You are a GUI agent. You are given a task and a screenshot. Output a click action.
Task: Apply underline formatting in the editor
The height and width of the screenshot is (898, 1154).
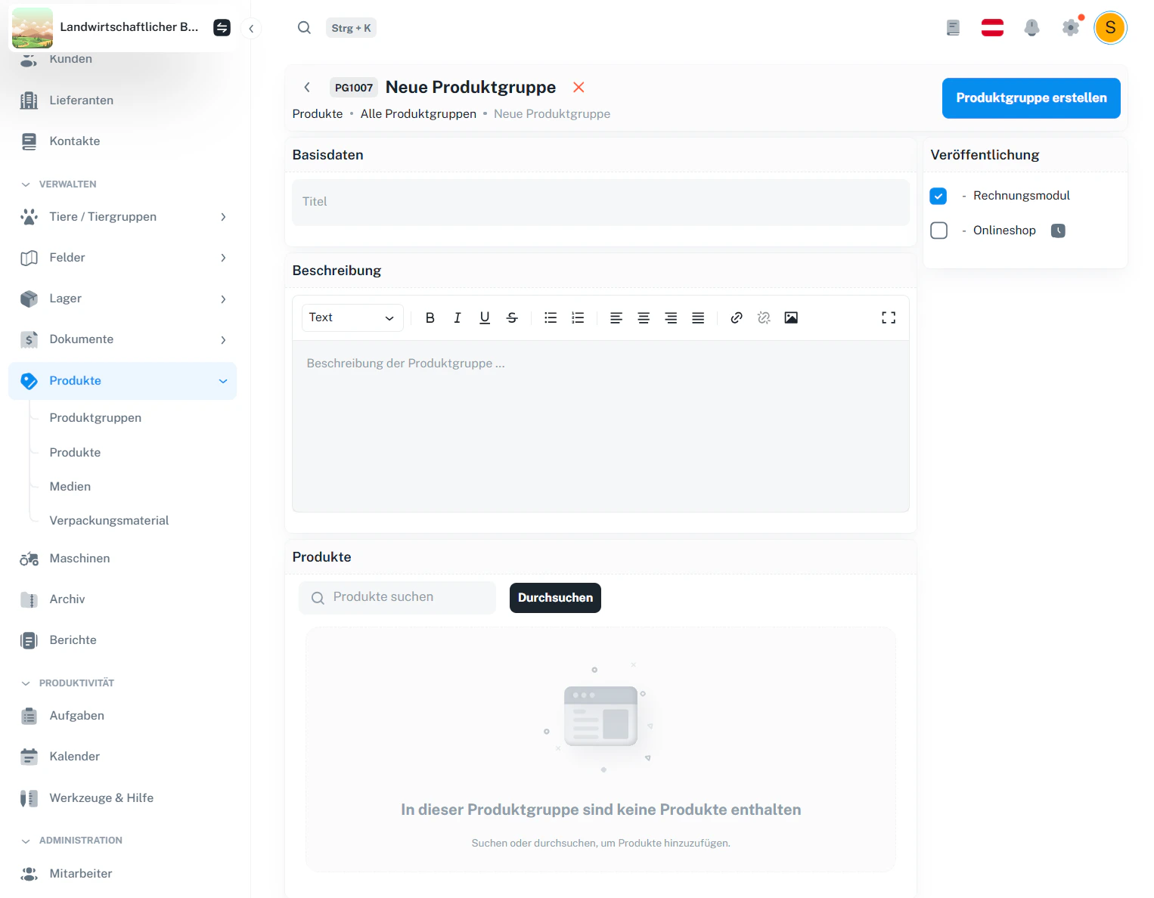[x=484, y=317]
